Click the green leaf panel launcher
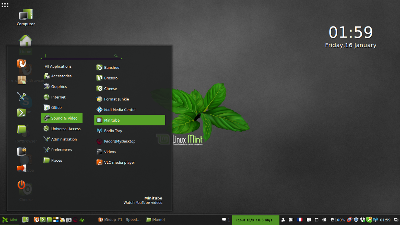The image size is (400, 225). point(82,220)
